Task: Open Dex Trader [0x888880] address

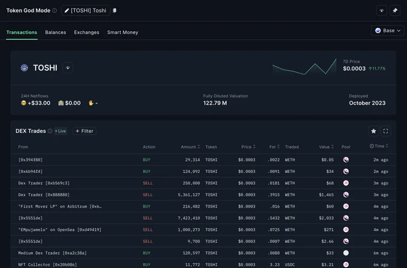Action: (44, 195)
